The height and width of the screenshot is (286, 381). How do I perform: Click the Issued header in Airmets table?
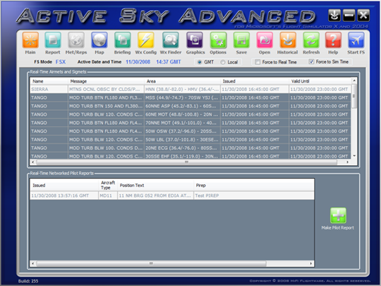pos(255,81)
